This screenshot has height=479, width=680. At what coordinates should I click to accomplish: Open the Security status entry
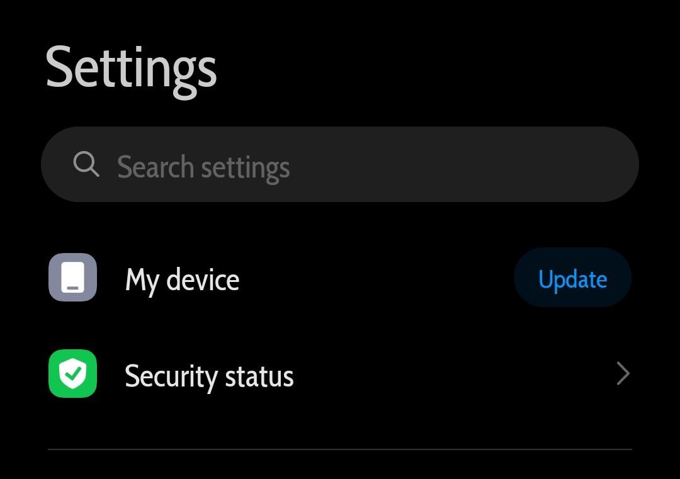(x=209, y=376)
